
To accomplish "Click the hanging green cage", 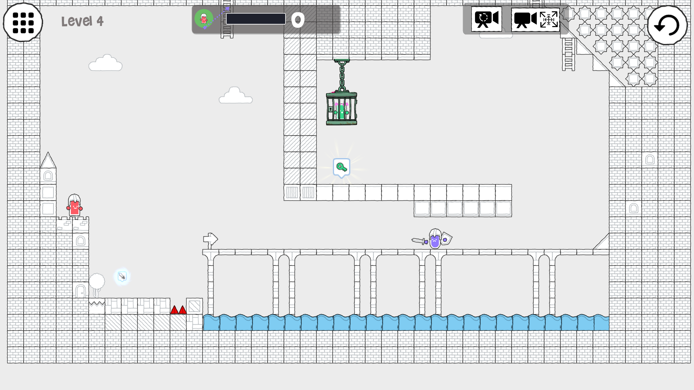I will coord(342,108).
